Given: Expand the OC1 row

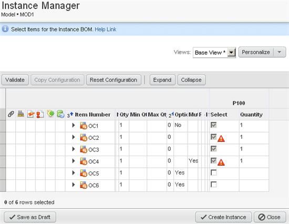Looking at the screenshot, I should [74, 125].
